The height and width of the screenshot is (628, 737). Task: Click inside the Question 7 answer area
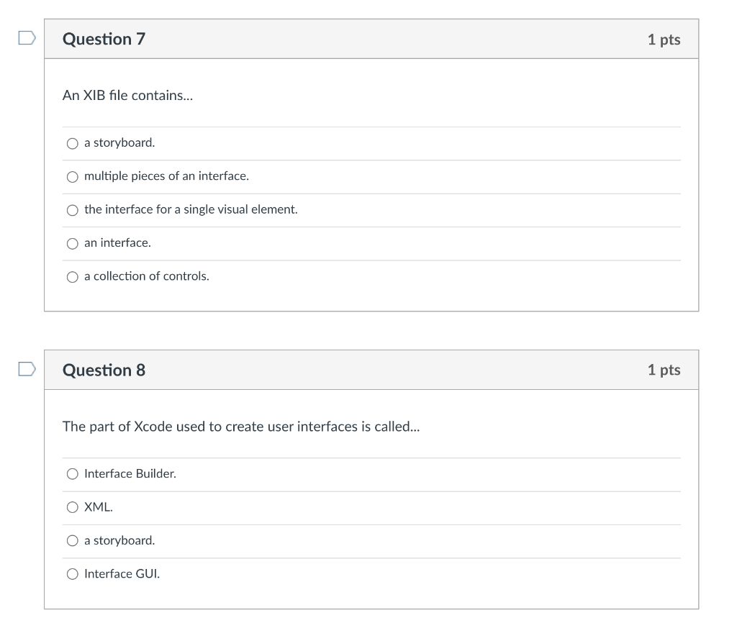pyautogui.click(x=371, y=209)
